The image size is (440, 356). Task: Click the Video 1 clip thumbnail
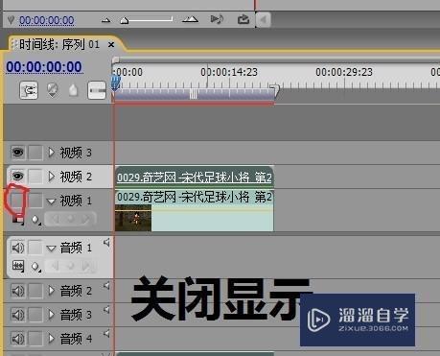point(133,218)
